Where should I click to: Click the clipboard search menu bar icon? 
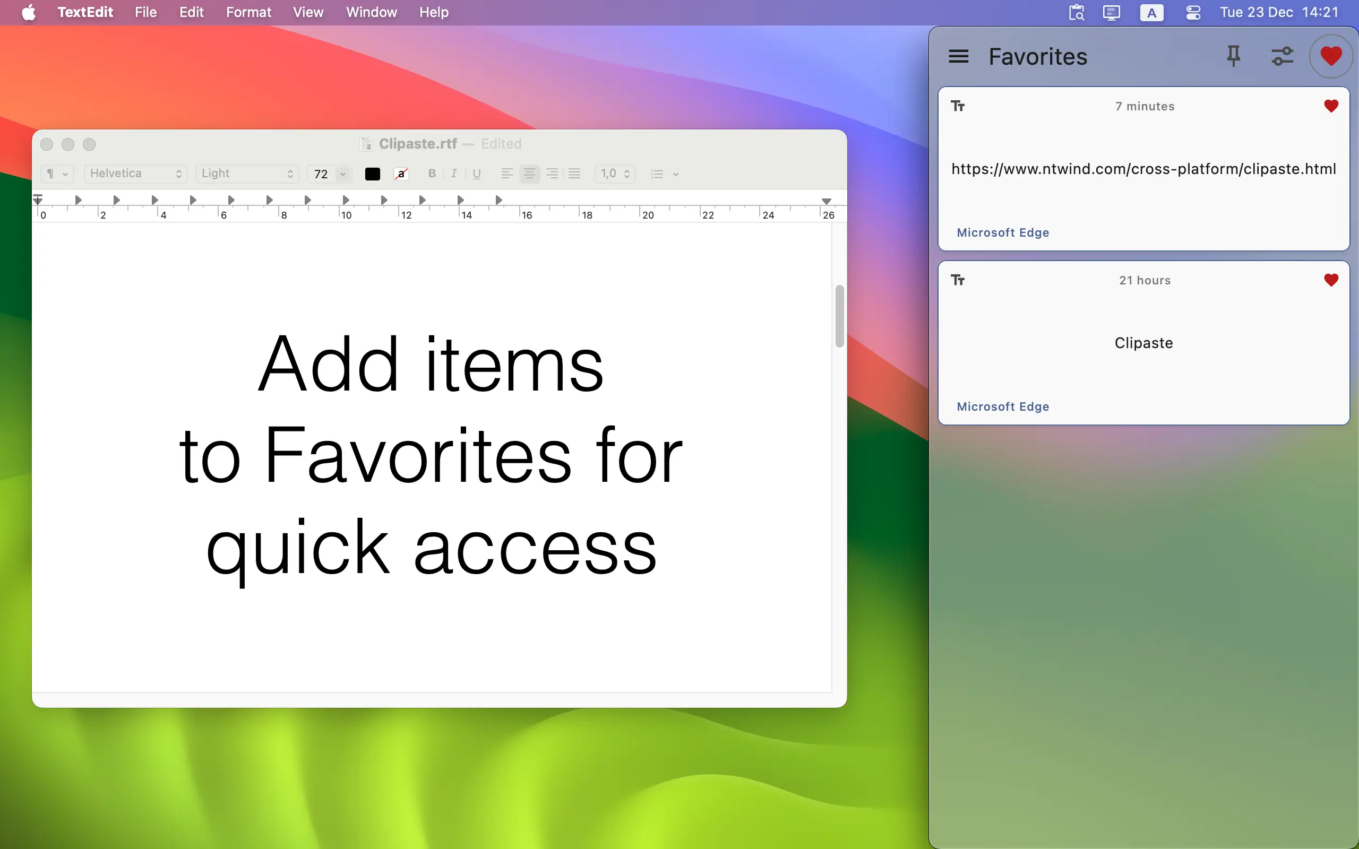click(x=1076, y=12)
